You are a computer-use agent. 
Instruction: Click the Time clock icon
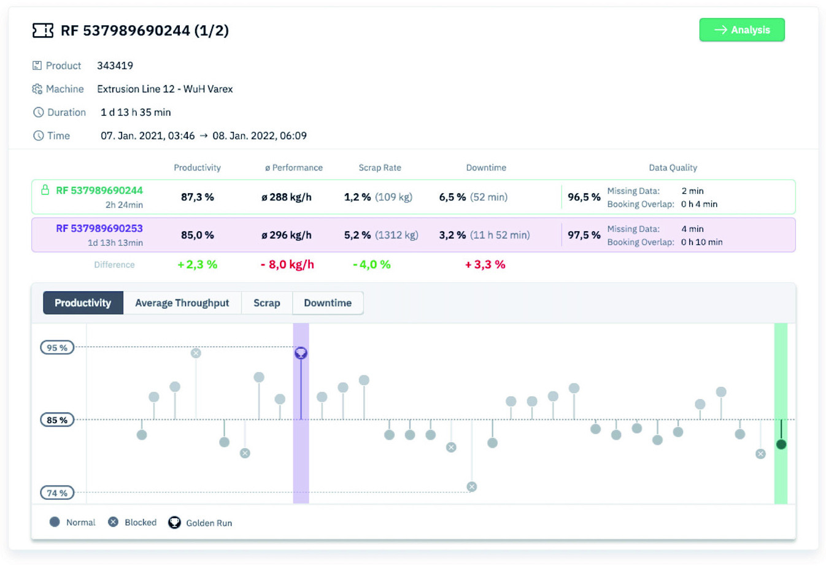[38, 136]
